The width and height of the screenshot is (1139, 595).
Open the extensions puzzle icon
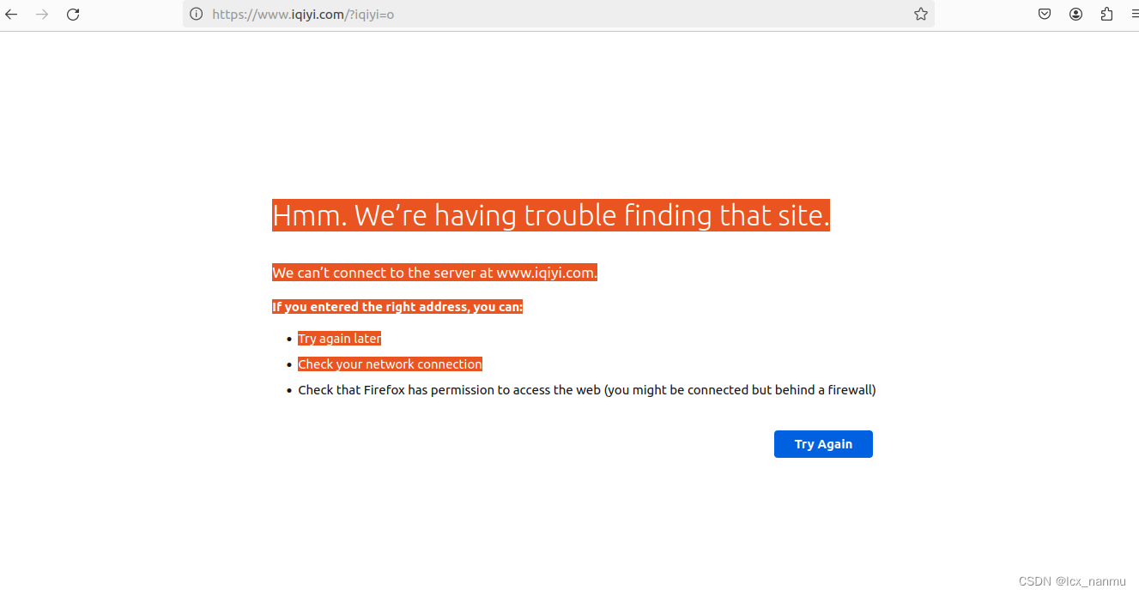(1106, 15)
